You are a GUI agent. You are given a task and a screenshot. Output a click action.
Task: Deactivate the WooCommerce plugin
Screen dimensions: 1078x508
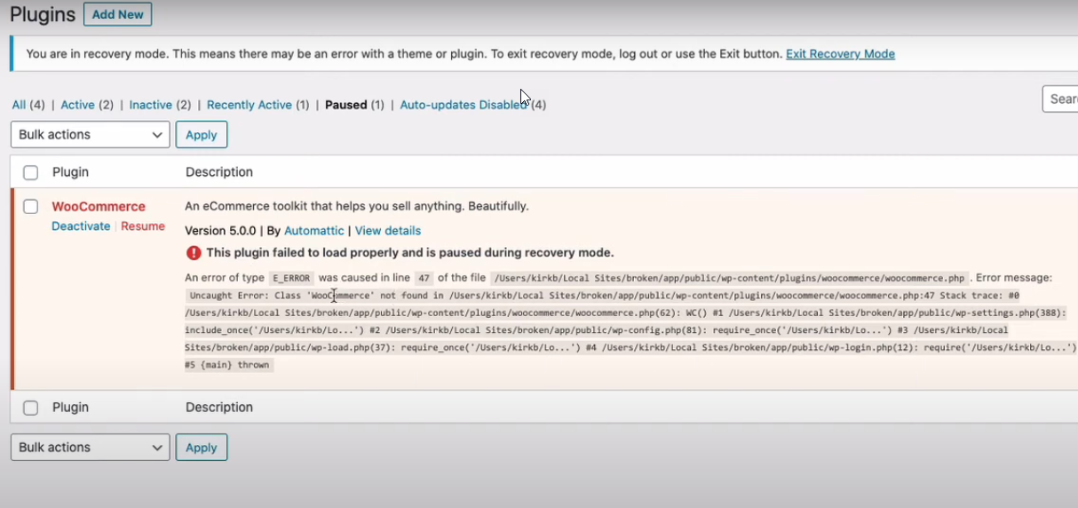pyautogui.click(x=81, y=226)
